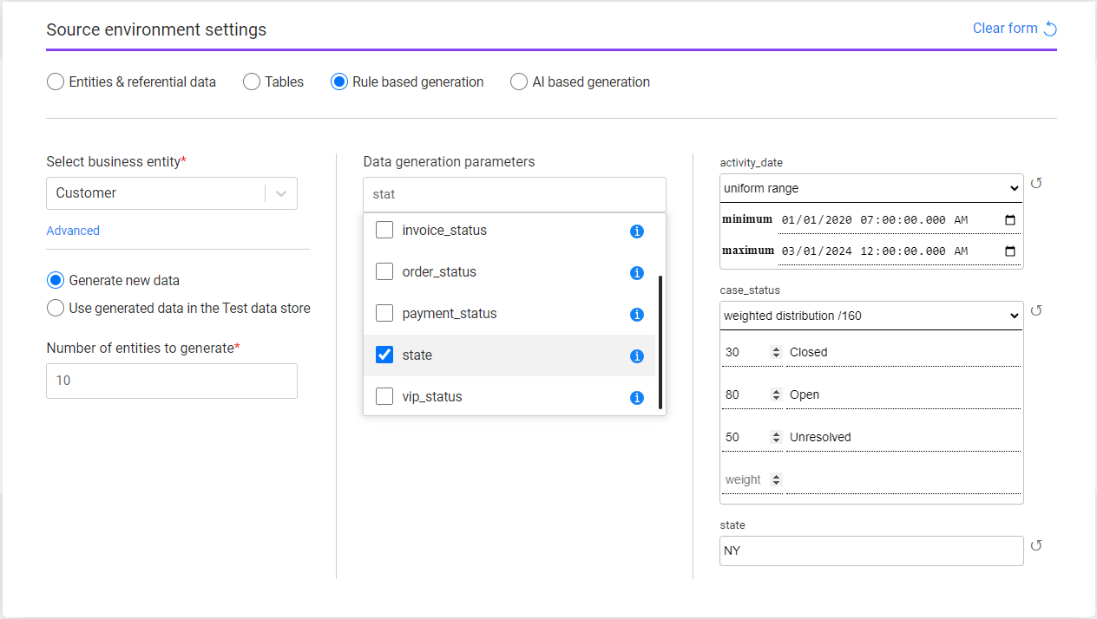This screenshot has height=619, width=1097.
Task: Click the info icon next to invoice_status
Action: [x=636, y=231]
